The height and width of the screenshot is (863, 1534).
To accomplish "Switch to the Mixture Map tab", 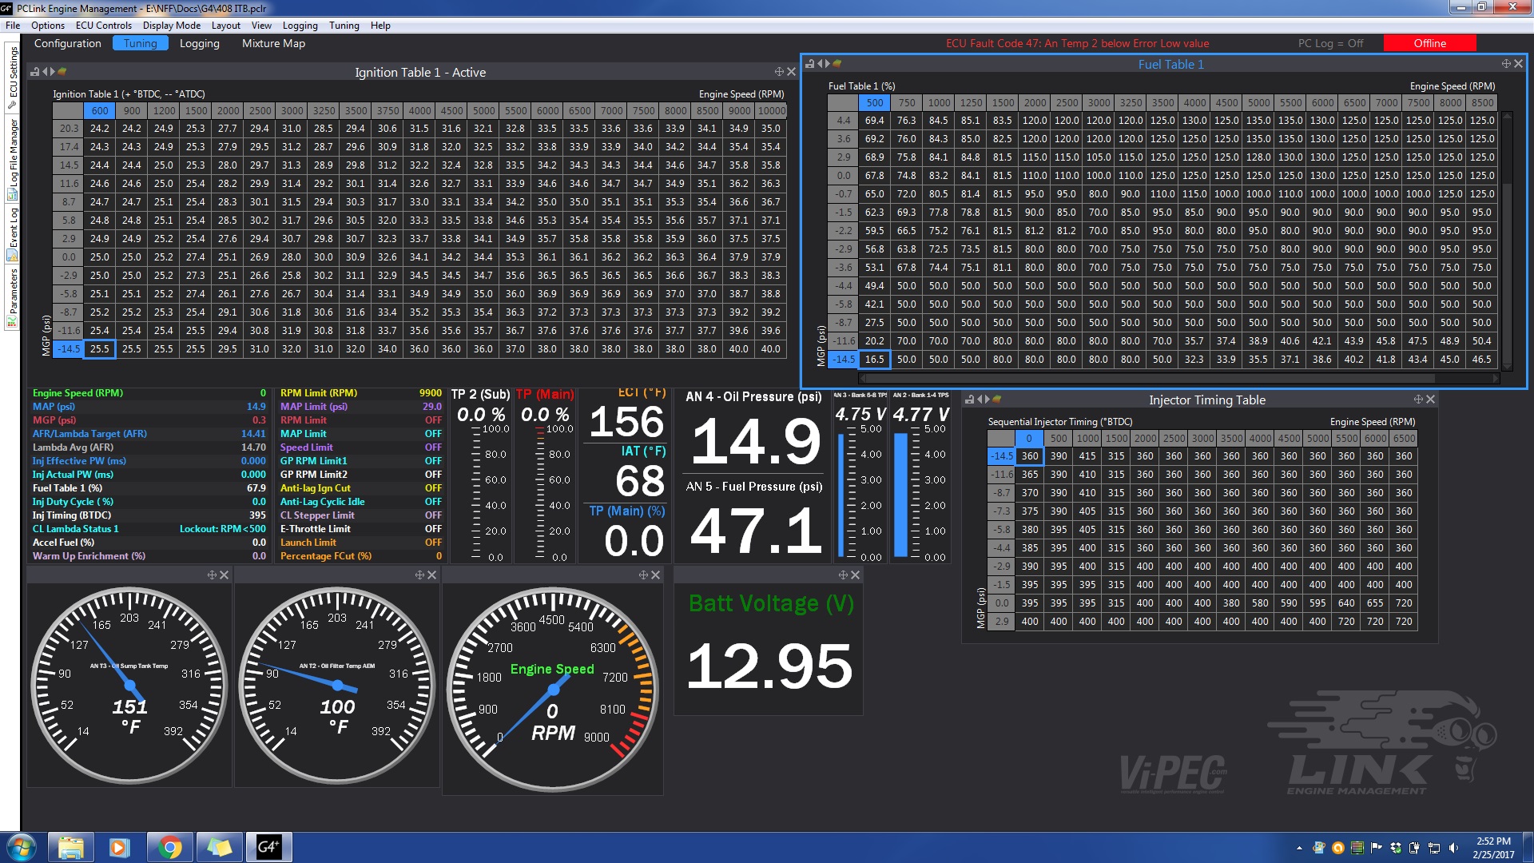I will pos(273,43).
